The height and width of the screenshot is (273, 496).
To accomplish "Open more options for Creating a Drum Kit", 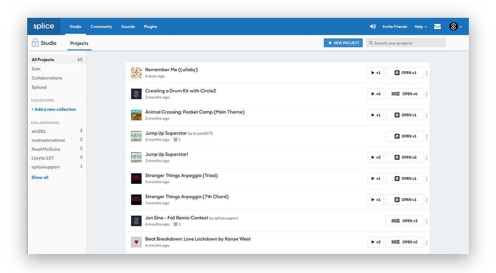I will pyautogui.click(x=427, y=94).
